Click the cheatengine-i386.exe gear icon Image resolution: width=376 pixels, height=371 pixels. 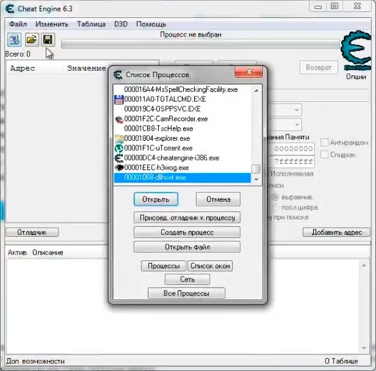pyautogui.click(x=119, y=158)
